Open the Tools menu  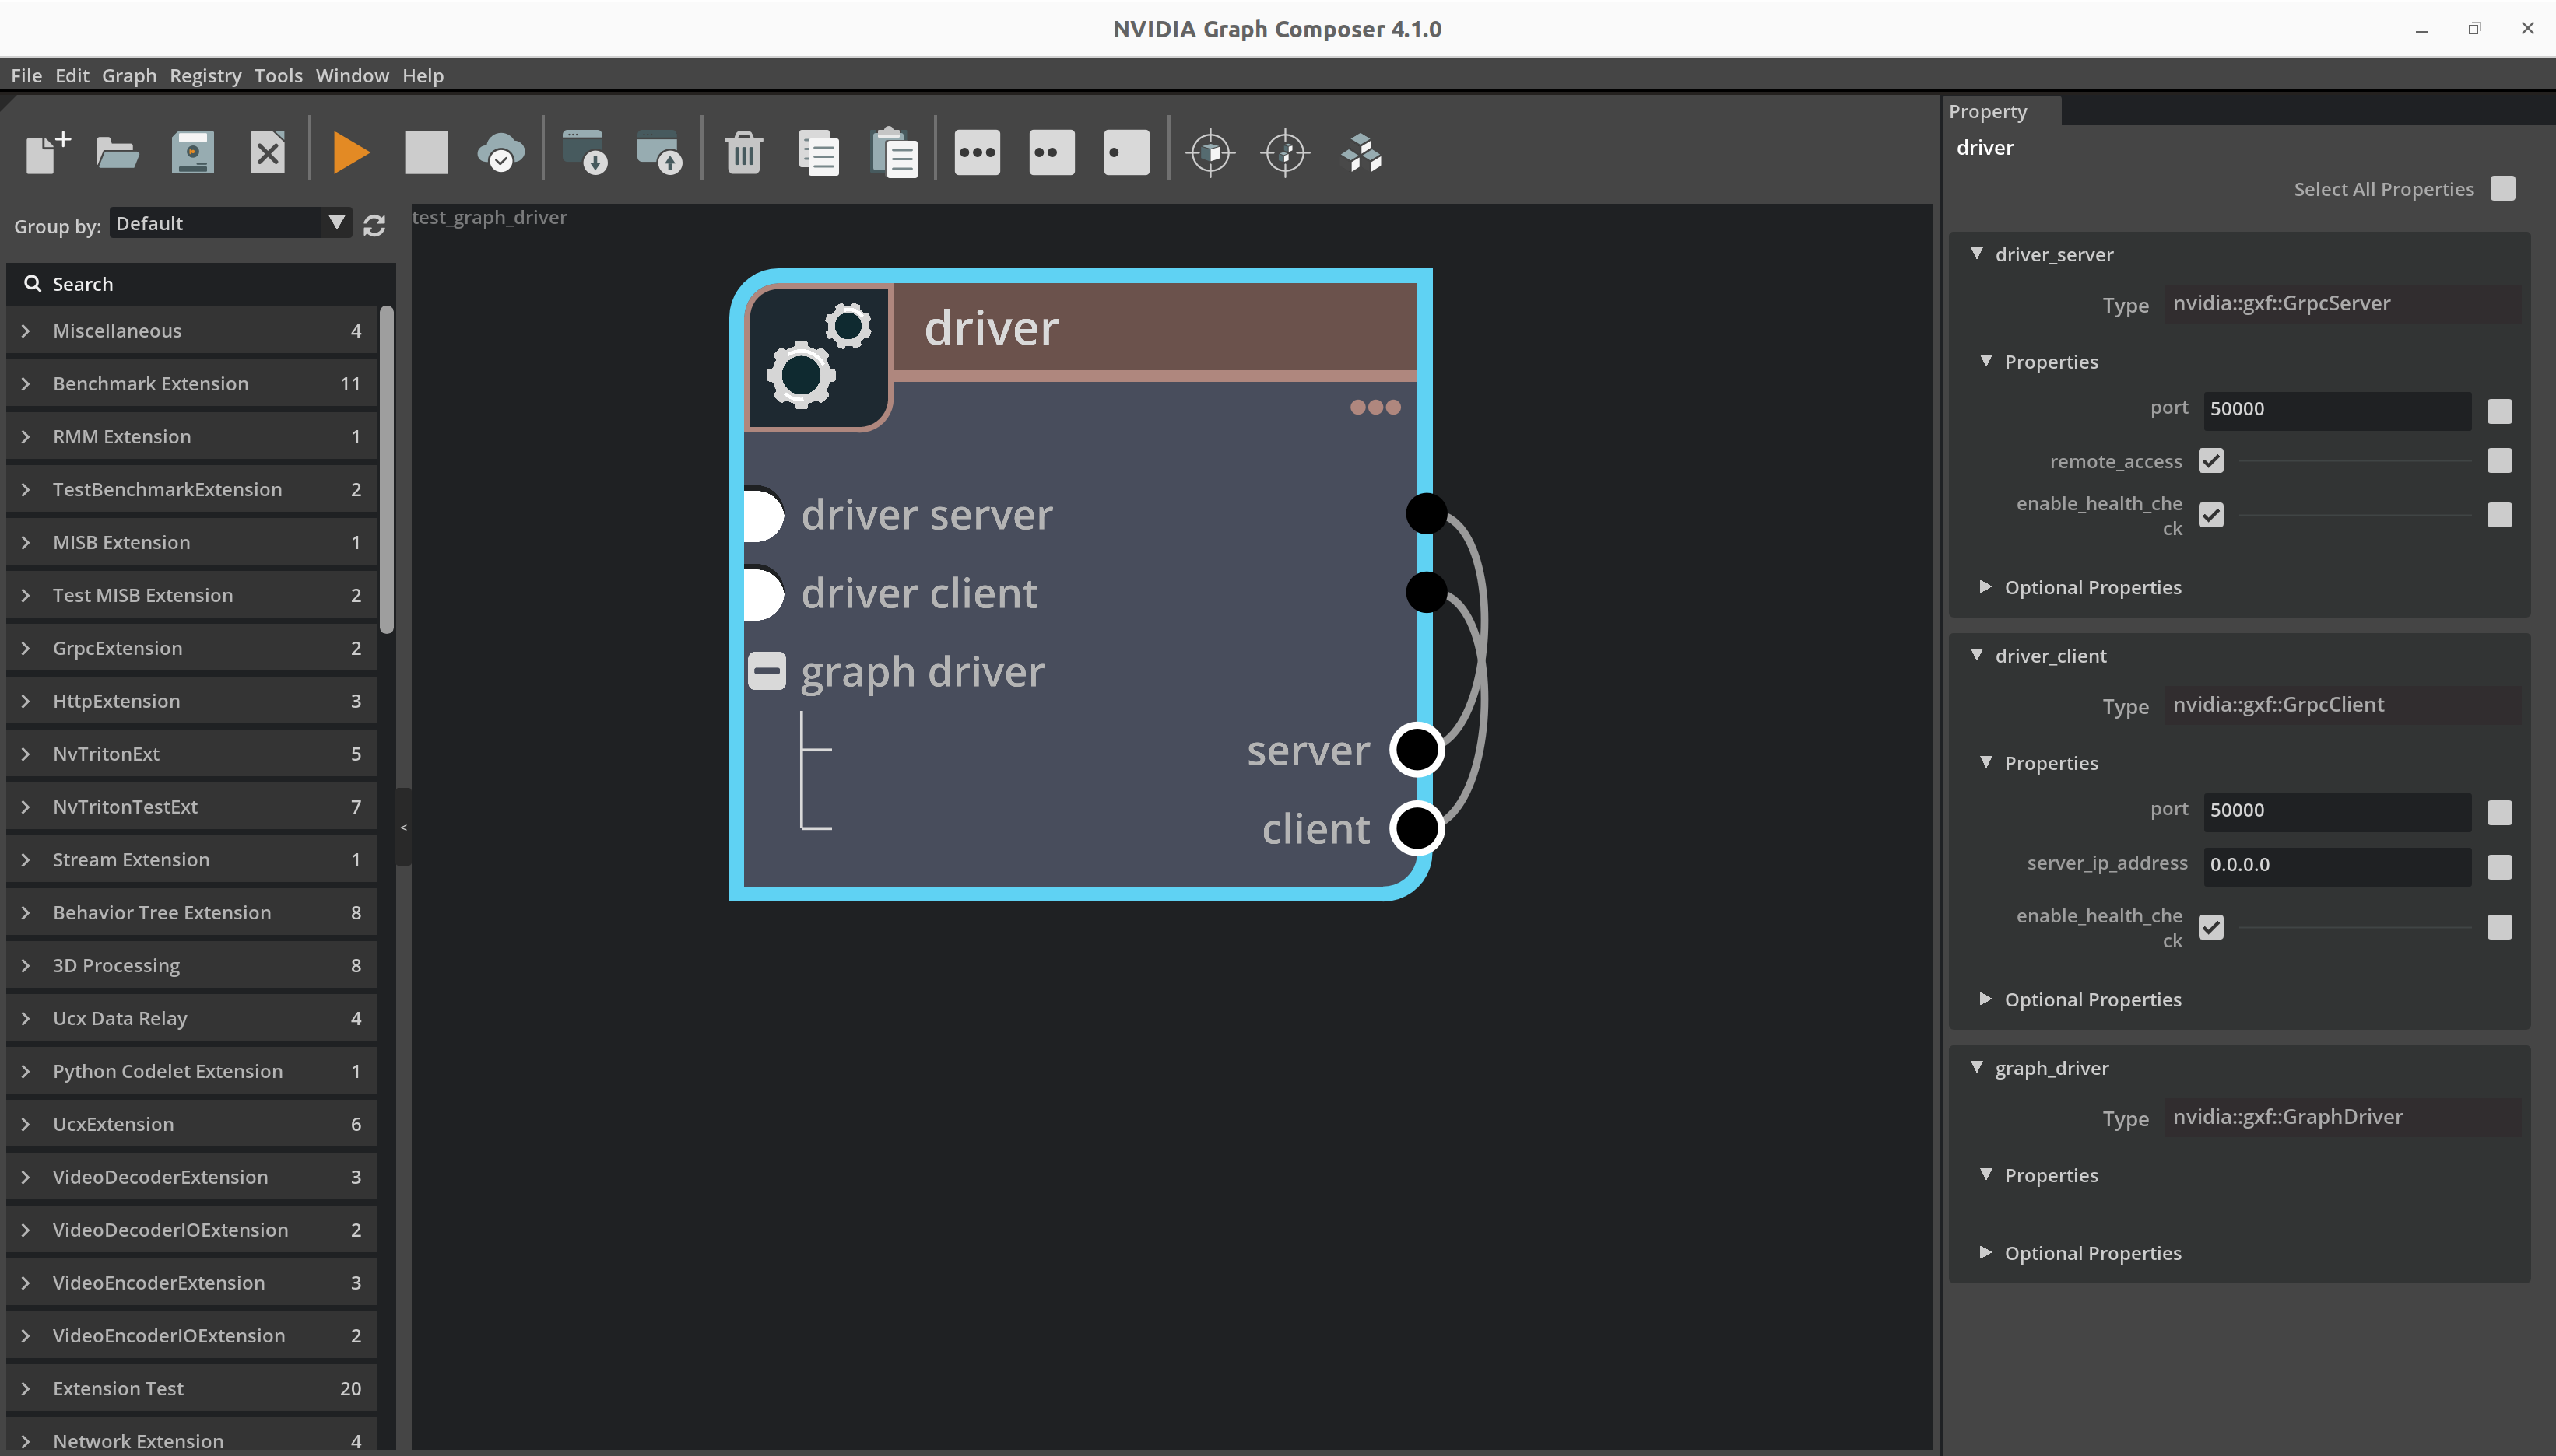click(276, 74)
